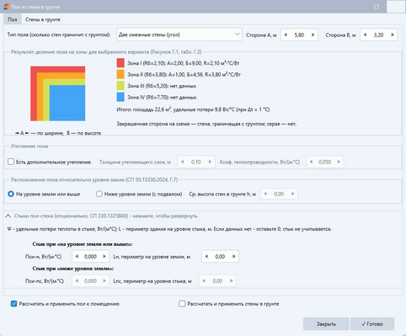The width and height of the screenshot is (406, 336).
Task: Click the red Зона I color swatch
Action: (x=120, y=63)
